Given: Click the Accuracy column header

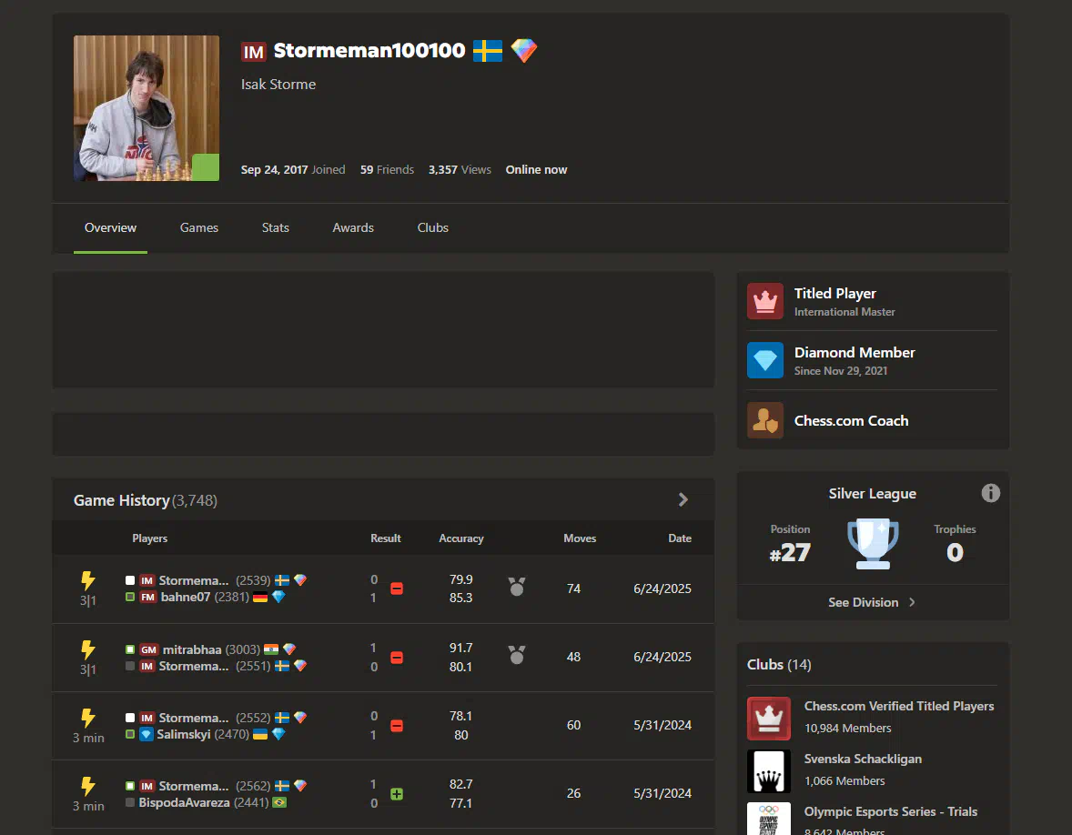Looking at the screenshot, I should tap(460, 538).
